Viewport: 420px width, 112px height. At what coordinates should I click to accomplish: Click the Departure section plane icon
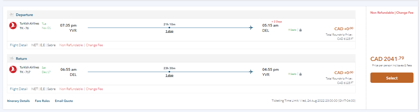(12, 14)
